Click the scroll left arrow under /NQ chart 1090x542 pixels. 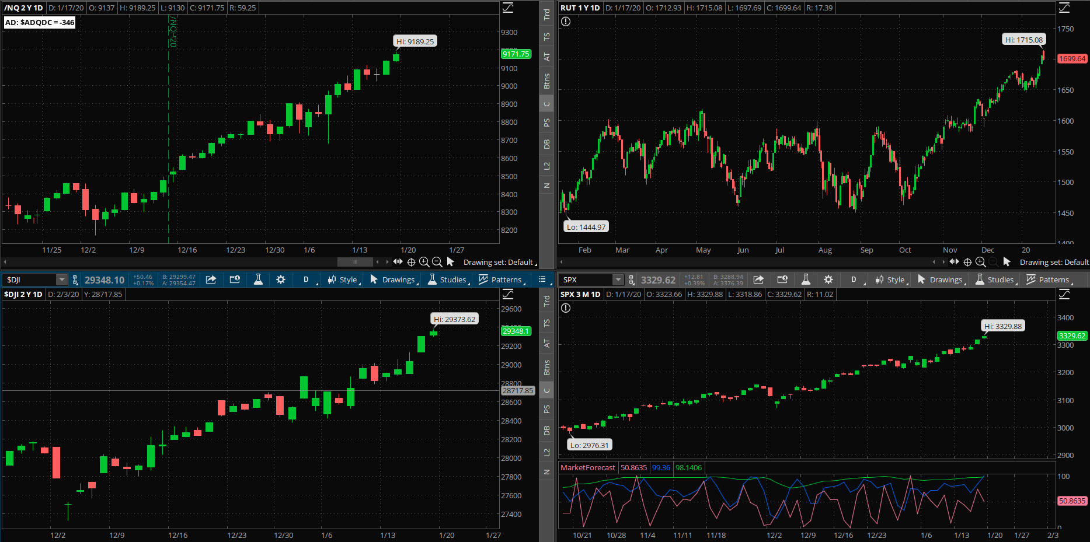click(5, 262)
